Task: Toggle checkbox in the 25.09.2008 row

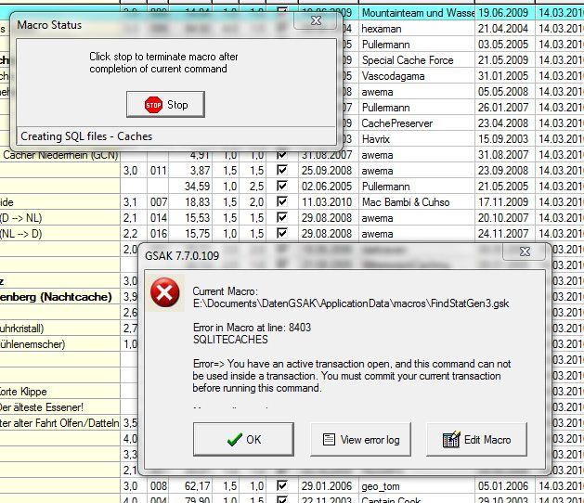Action: (x=282, y=171)
